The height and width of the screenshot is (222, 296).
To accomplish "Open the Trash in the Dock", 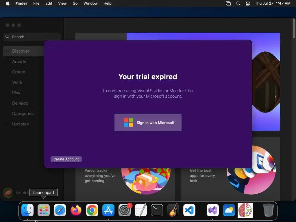I will click(x=269, y=210).
